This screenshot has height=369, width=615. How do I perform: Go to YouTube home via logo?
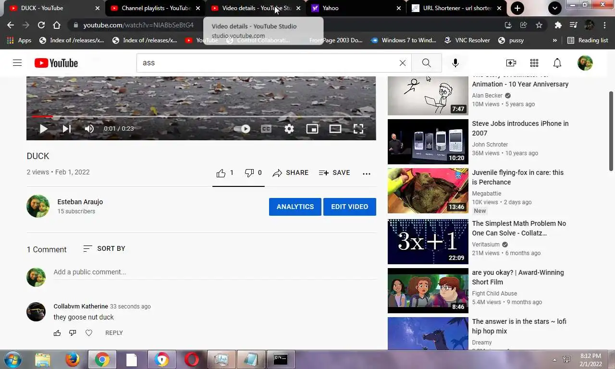[x=56, y=63]
